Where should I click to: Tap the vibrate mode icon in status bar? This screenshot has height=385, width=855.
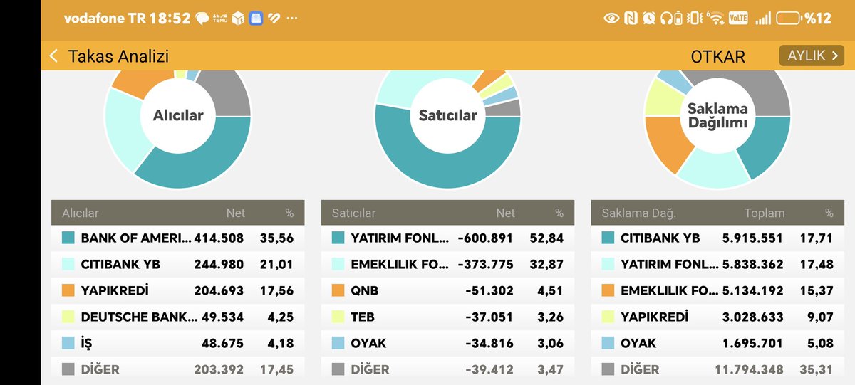695,19
